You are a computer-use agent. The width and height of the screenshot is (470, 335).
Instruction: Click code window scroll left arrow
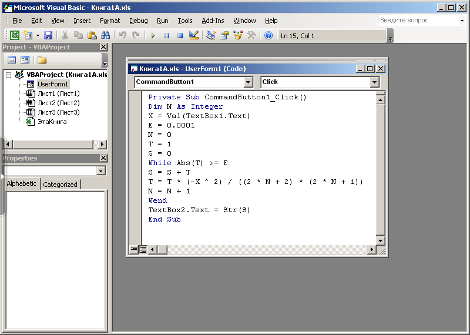click(153, 249)
